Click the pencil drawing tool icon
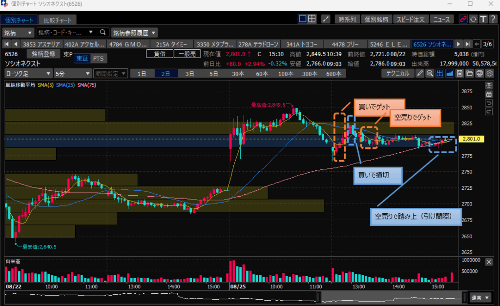Viewport: 500px width, 306px height. click(x=420, y=74)
